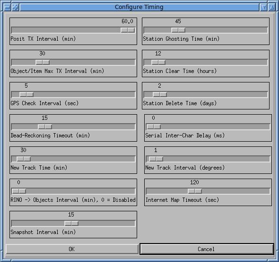
Task: Click the Station Clear Time slider handle
Action: 158,62
